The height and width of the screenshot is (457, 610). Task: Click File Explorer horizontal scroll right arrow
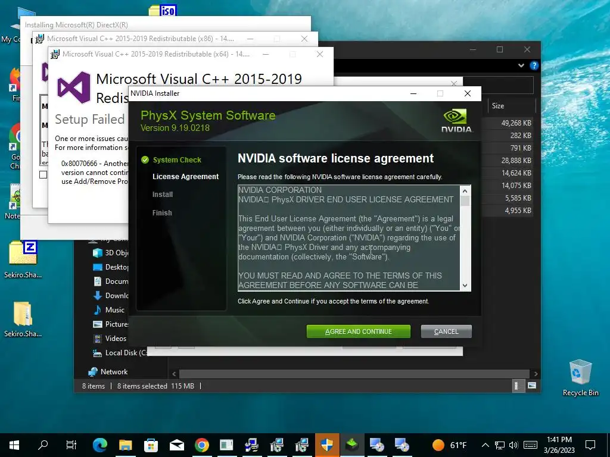[536, 374]
